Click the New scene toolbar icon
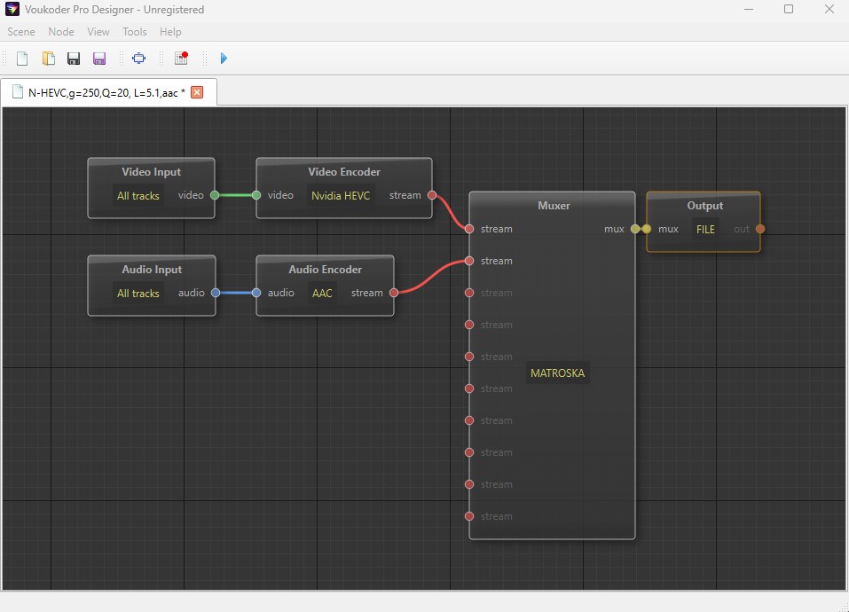849x612 pixels. pyautogui.click(x=23, y=59)
